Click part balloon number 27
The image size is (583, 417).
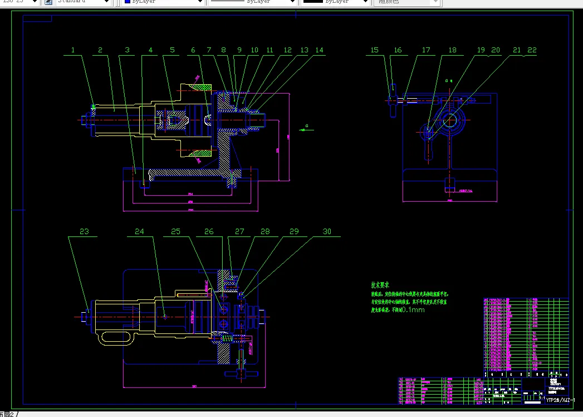[239, 231]
